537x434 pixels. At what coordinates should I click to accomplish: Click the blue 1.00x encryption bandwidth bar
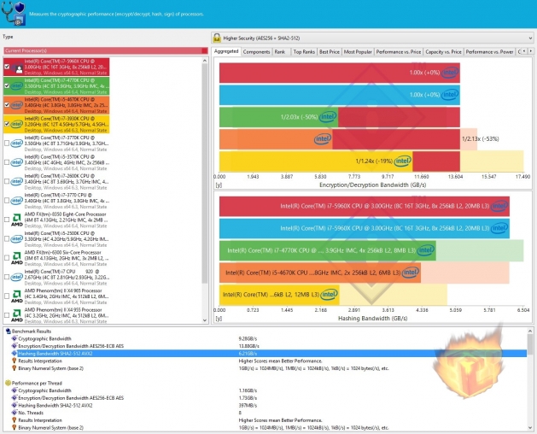point(340,95)
